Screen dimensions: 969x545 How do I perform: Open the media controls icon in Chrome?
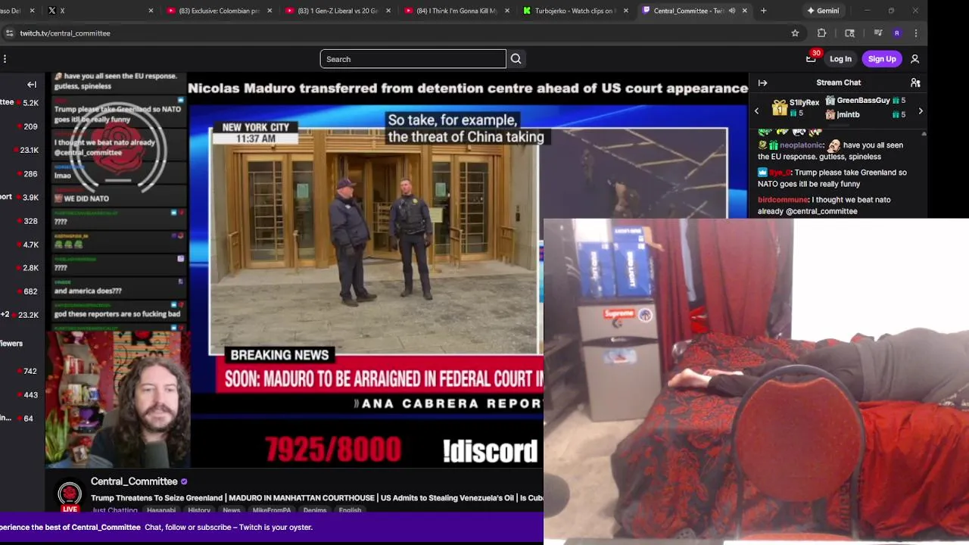pos(877,33)
